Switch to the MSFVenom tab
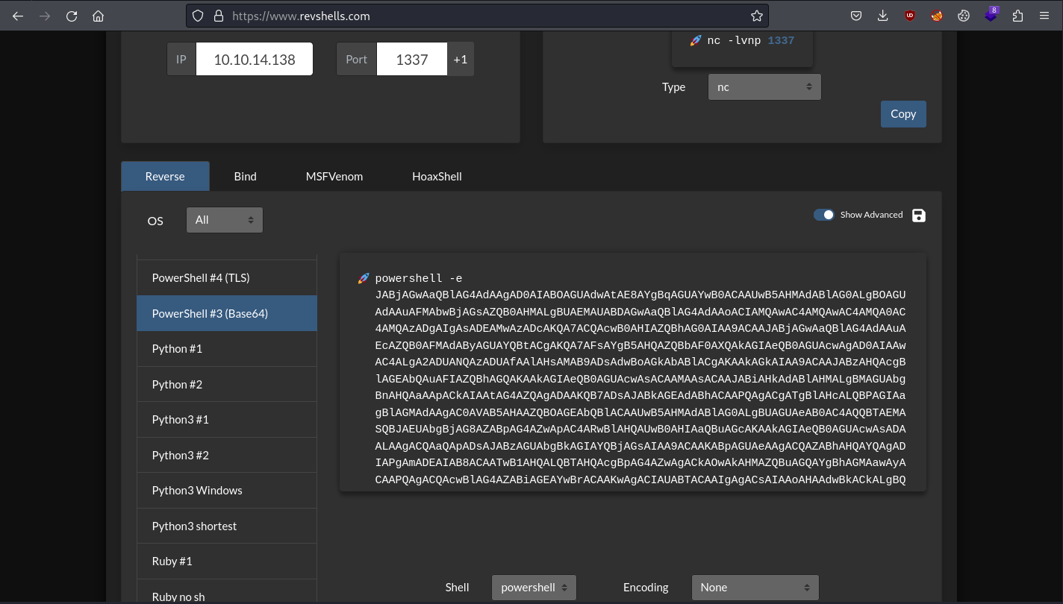This screenshot has height=604, width=1063. pyautogui.click(x=334, y=176)
